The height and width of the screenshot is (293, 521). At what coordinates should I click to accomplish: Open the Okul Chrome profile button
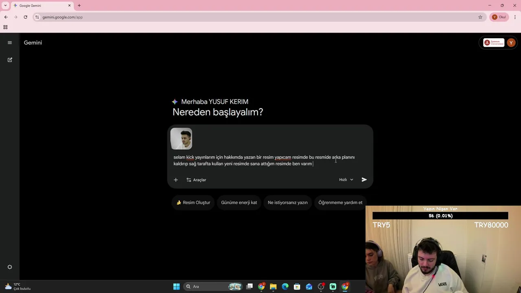(499, 17)
